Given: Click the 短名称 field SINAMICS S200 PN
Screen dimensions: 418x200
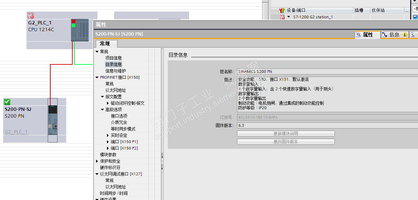Looking at the screenshot, I should coord(327,72).
